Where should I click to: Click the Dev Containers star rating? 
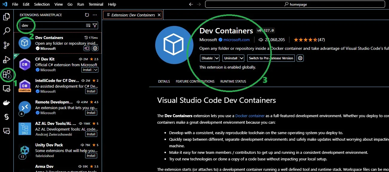[305, 39]
